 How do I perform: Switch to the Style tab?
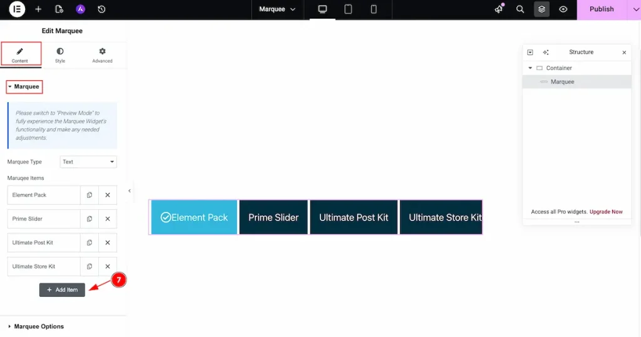click(x=60, y=54)
